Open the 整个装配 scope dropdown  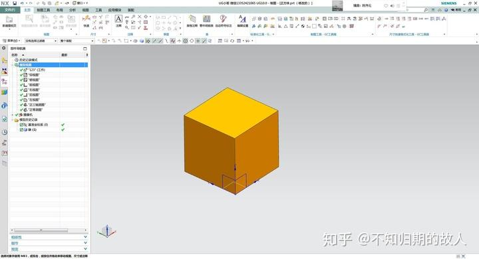77,41
